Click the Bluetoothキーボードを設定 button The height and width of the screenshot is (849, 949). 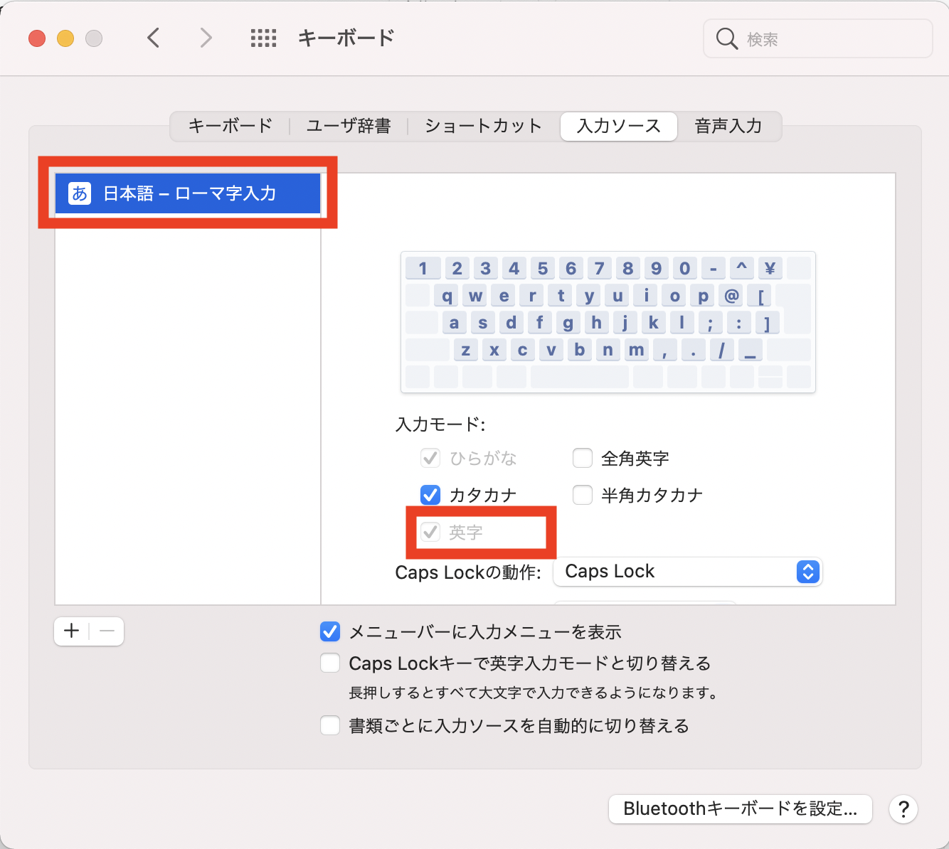[x=740, y=809]
